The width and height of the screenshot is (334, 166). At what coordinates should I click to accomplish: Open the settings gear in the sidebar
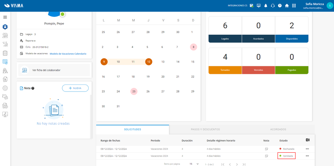coord(5,88)
